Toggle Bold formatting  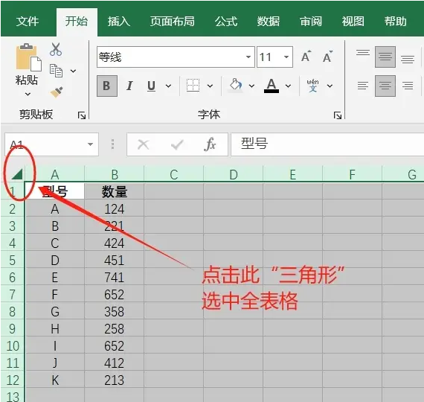(x=107, y=86)
